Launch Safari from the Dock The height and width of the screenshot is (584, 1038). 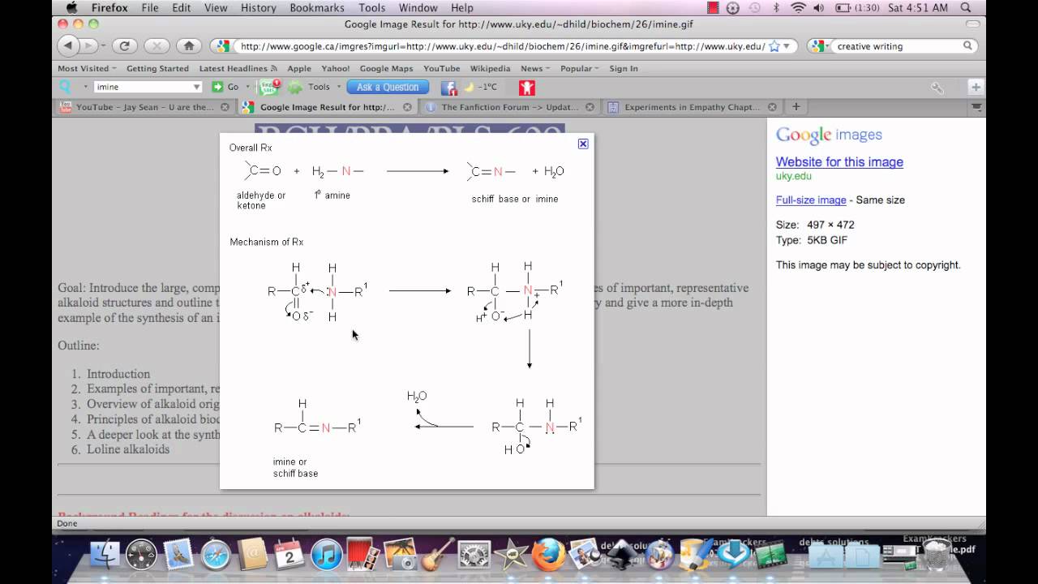coord(216,556)
